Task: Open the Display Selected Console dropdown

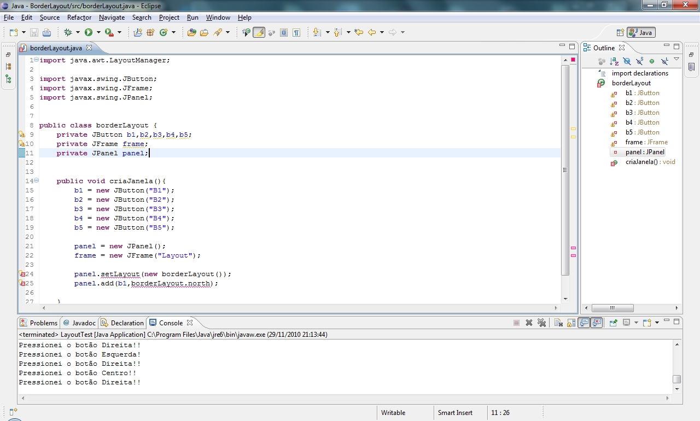Action: click(635, 323)
